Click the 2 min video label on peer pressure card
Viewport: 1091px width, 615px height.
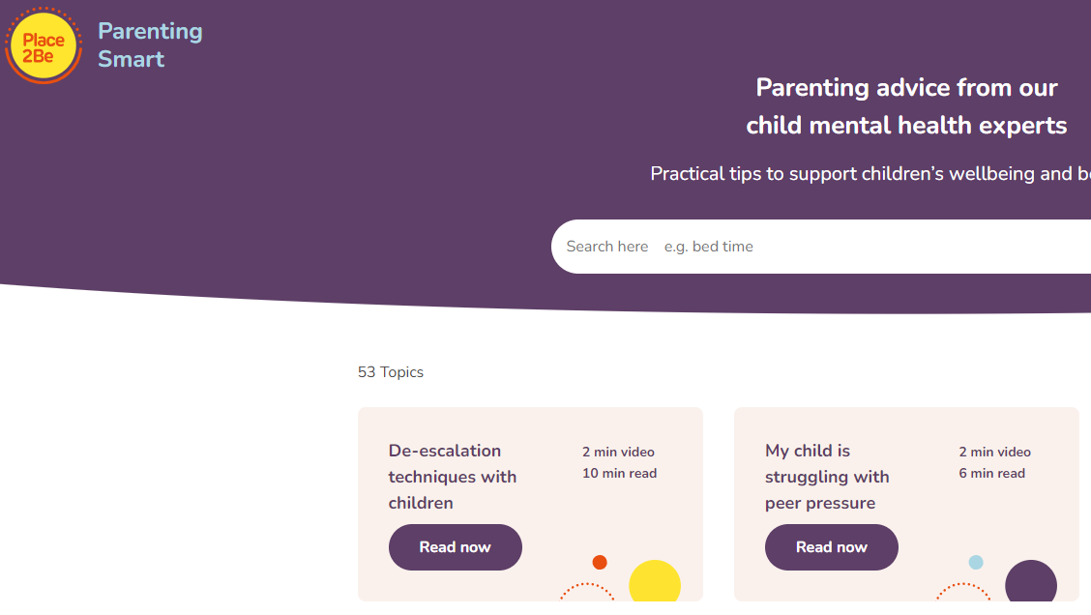[x=995, y=452]
